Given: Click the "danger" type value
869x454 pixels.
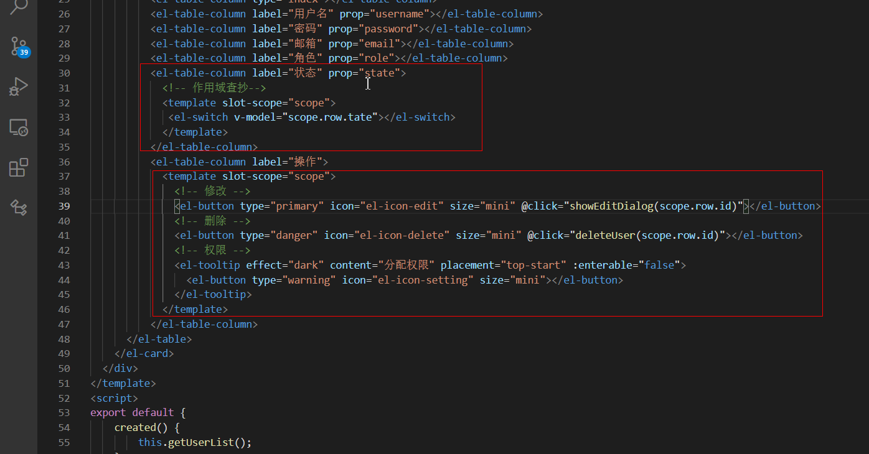Looking at the screenshot, I should point(294,235).
